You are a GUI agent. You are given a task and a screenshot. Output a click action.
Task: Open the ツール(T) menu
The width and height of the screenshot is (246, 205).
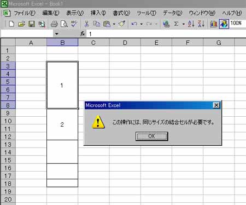pos(147,13)
